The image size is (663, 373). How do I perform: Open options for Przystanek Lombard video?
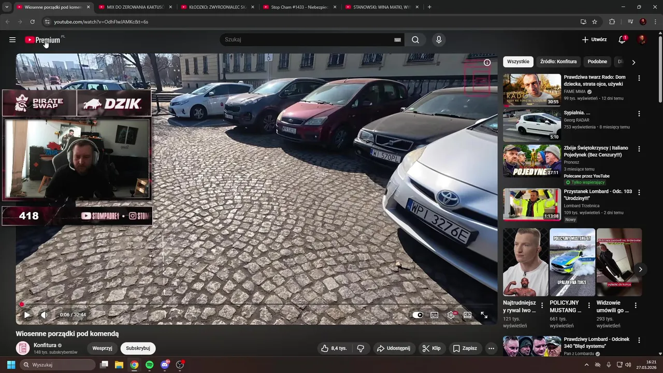[x=639, y=192]
